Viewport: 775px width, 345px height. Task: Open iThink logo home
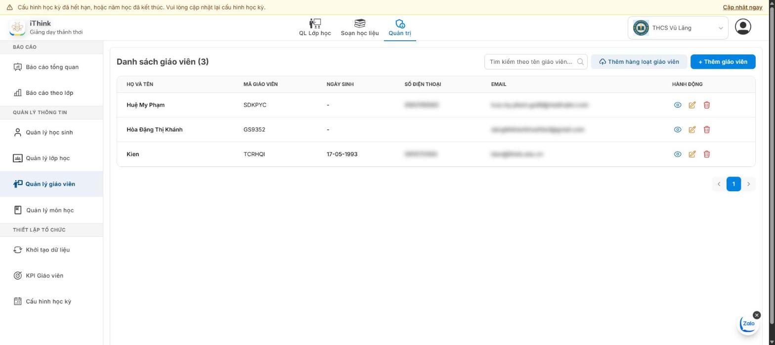(17, 28)
